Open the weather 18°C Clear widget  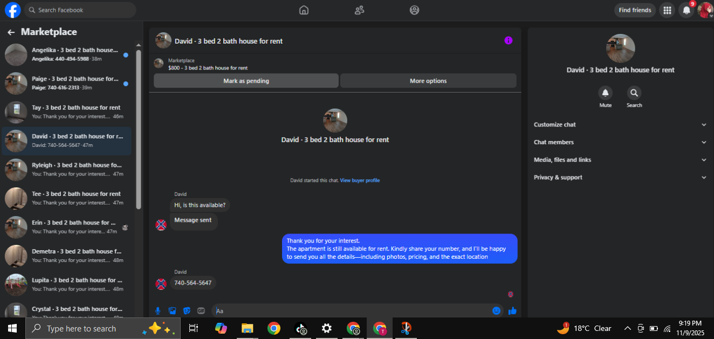584,328
